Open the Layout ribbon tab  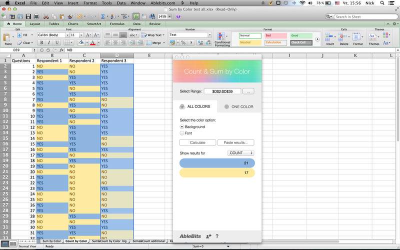click(x=35, y=23)
